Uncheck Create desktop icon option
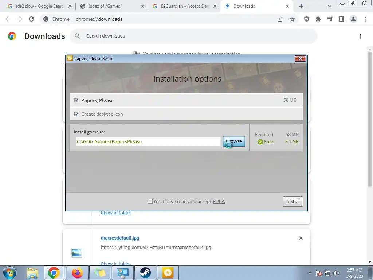 [76, 114]
